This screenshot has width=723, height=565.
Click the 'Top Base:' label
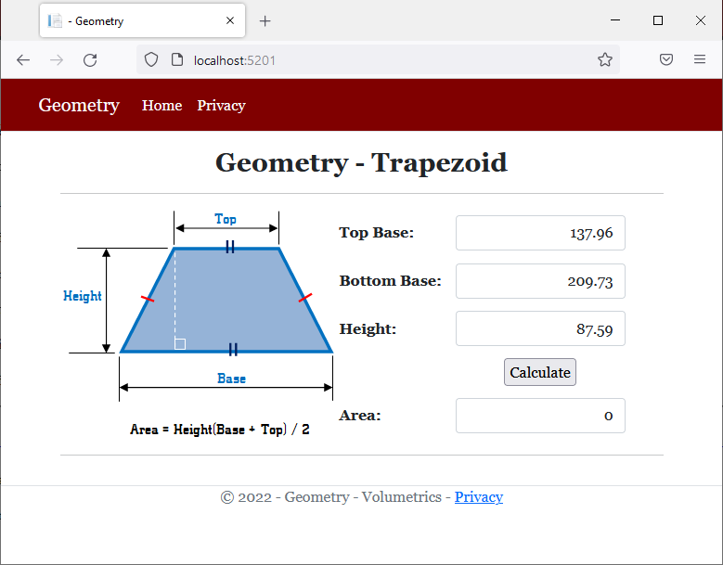click(x=376, y=232)
